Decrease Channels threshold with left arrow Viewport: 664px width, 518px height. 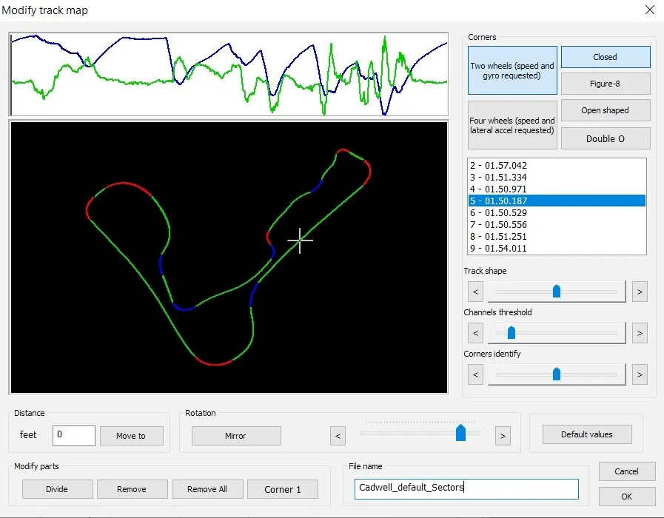point(475,333)
